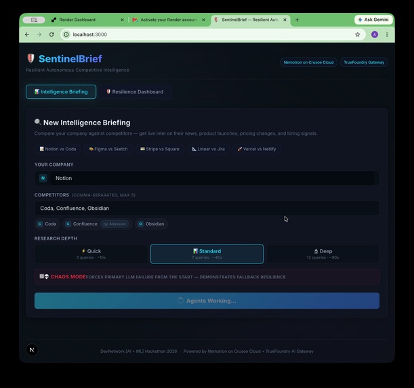Switch to Activate your Render account tab
Image resolution: width=414 pixels, height=388 pixels.
coord(169,20)
